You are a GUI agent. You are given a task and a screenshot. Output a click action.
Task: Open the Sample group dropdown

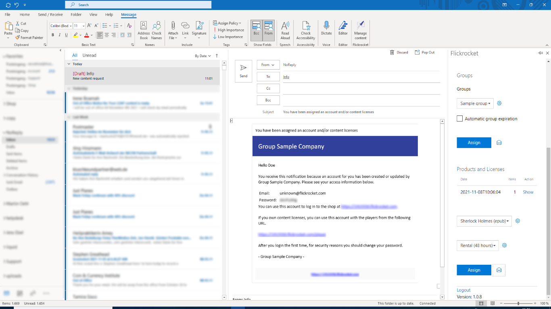475,103
